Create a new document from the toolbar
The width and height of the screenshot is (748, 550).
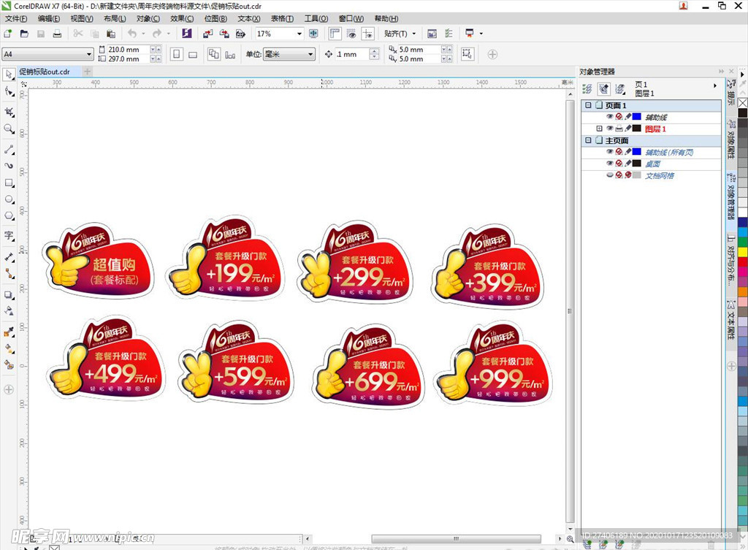pyautogui.click(x=7, y=34)
